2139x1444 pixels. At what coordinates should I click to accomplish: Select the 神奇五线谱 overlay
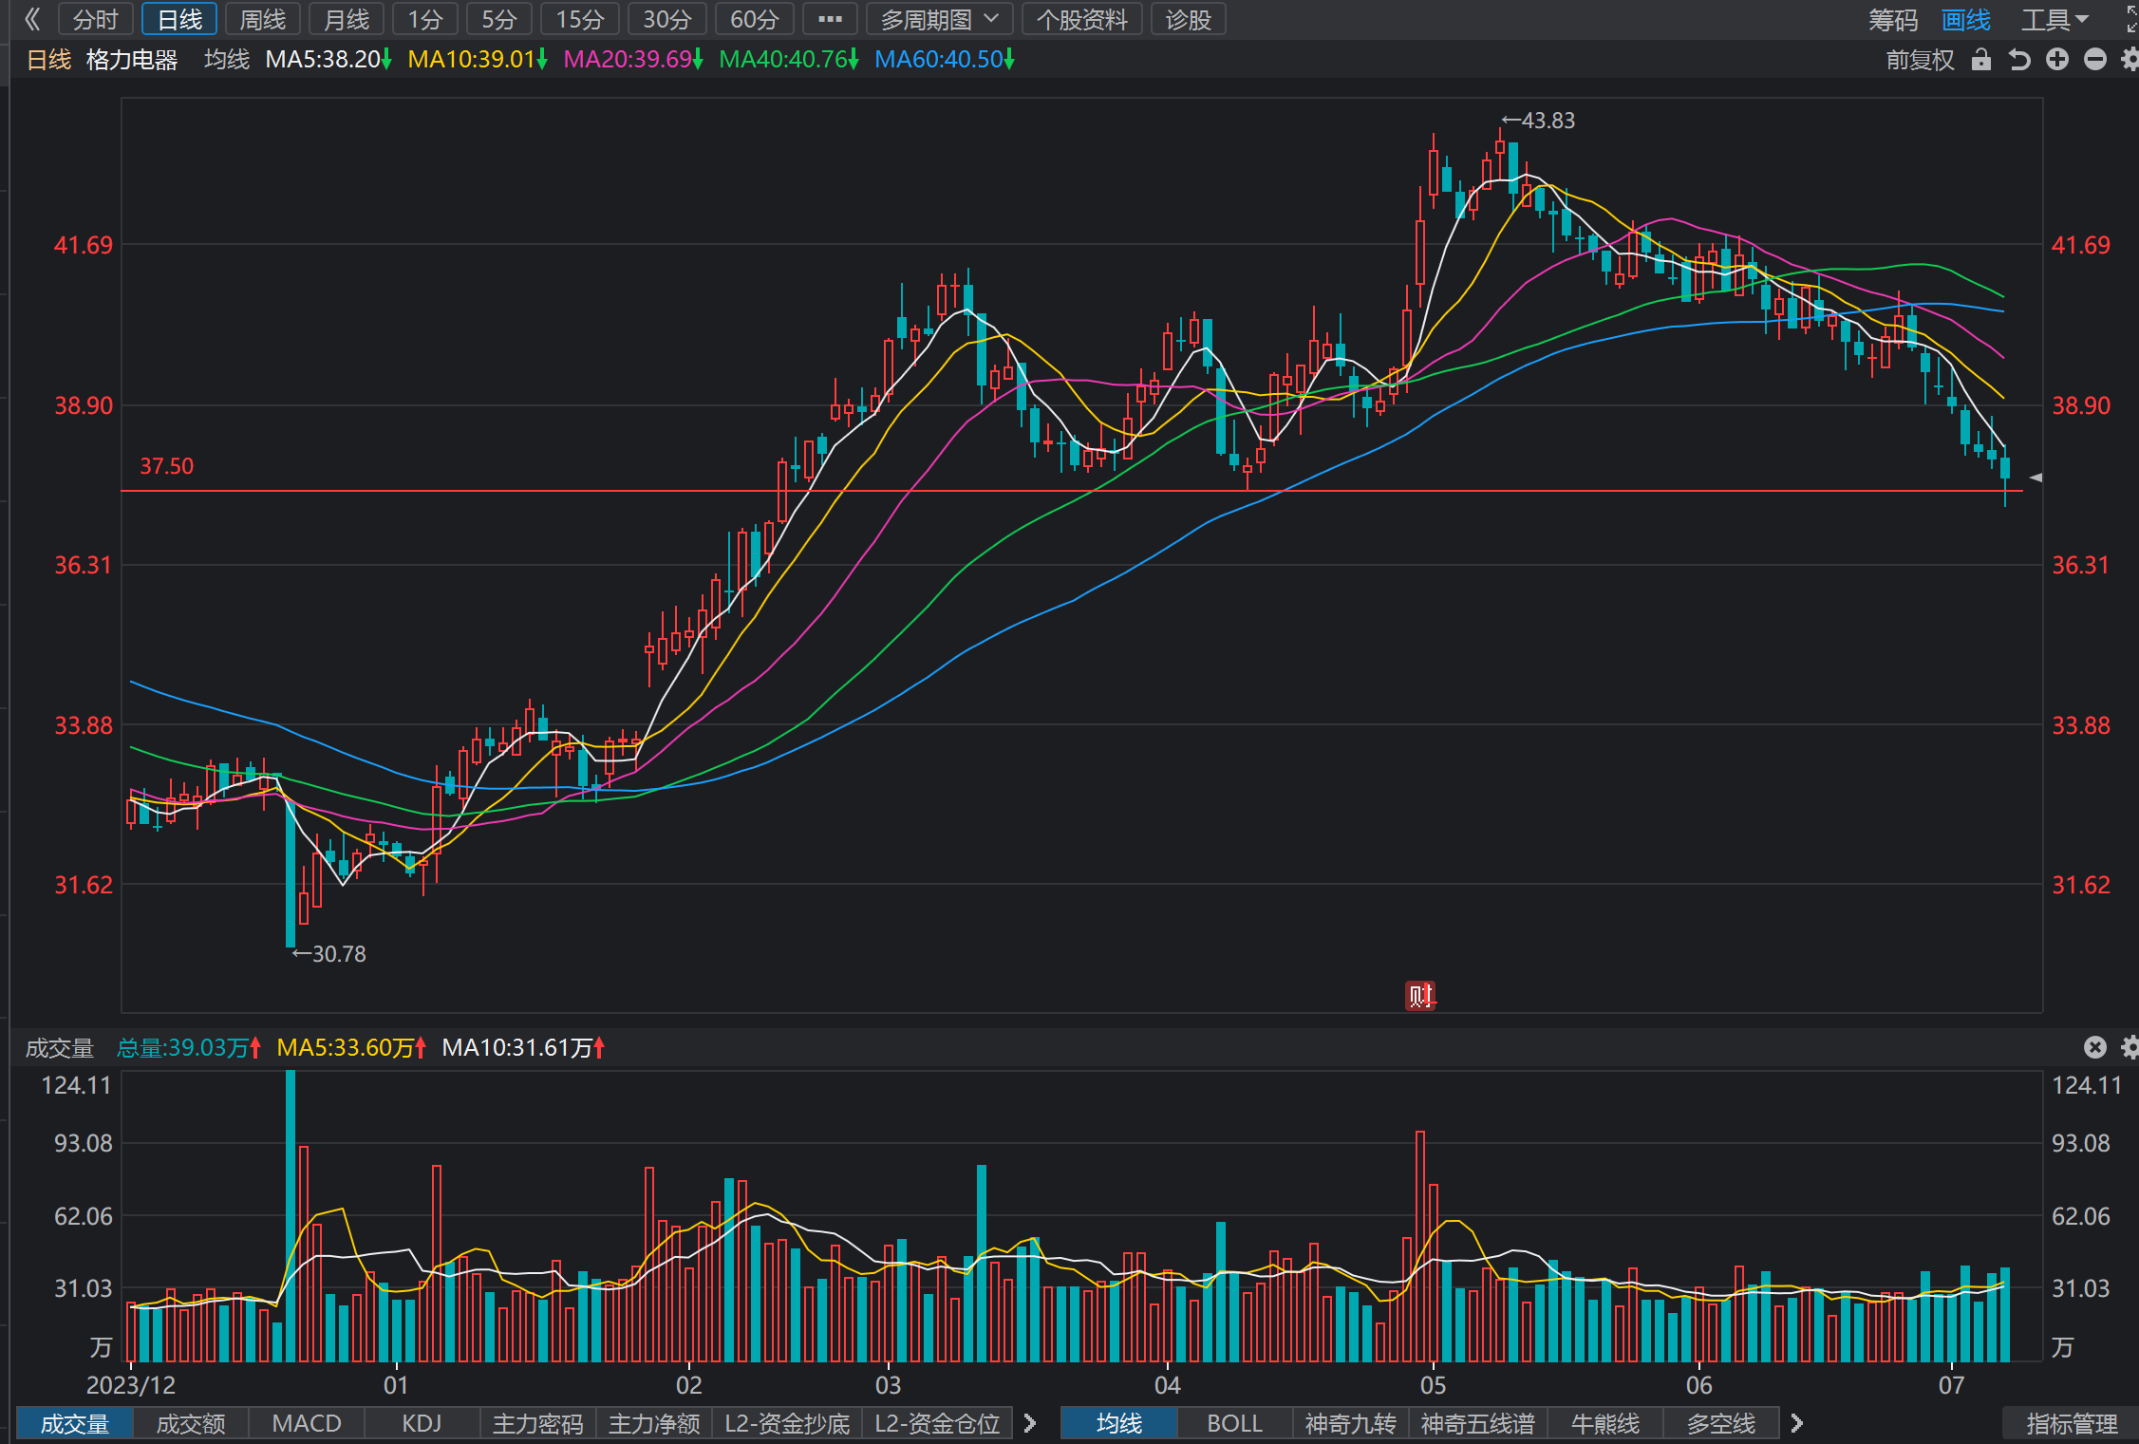[x=1478, y=1423]
